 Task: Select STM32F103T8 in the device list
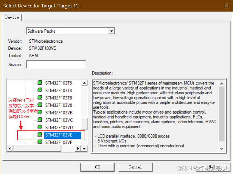[x=58, y=90]
